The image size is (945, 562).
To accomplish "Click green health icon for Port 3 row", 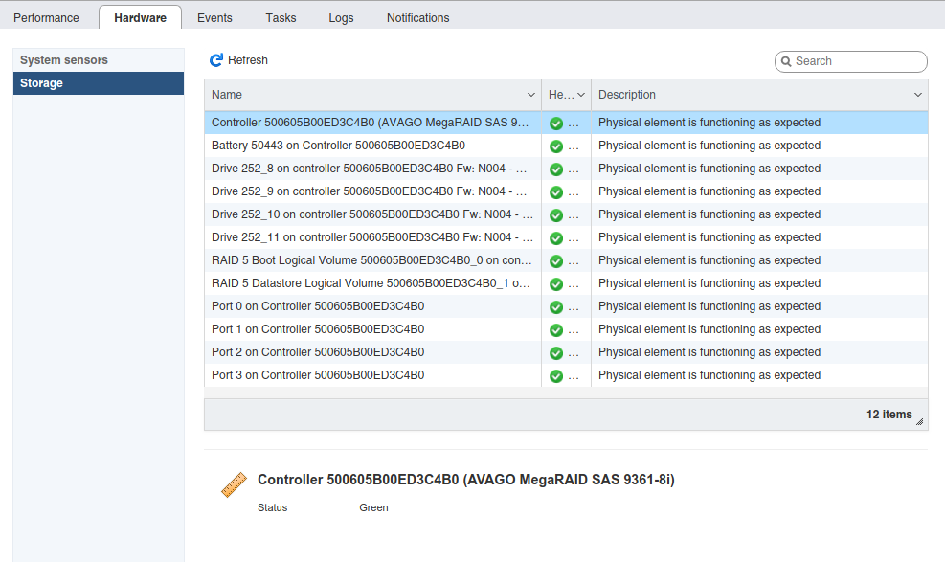I will (556, 376).
